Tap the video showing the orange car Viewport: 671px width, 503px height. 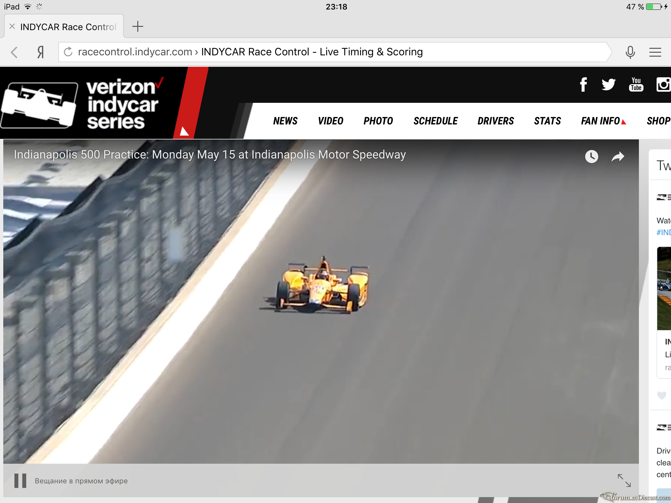point(321,301)
